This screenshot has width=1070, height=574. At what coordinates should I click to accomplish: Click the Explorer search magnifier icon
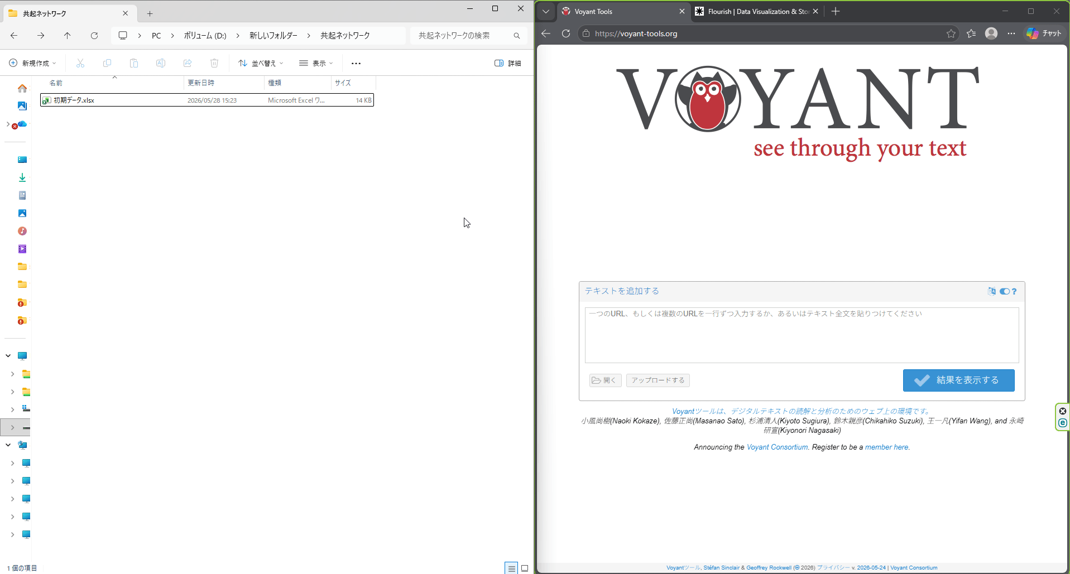pyautogui.click(x=517, y=36)
